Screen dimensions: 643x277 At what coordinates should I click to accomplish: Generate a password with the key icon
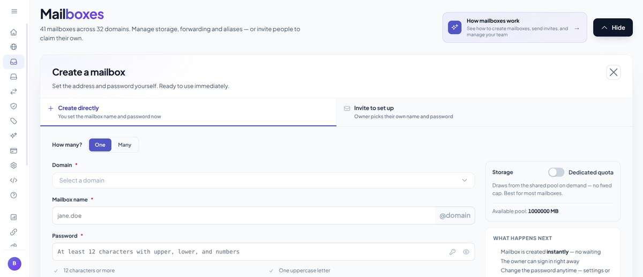coord(452,252)
